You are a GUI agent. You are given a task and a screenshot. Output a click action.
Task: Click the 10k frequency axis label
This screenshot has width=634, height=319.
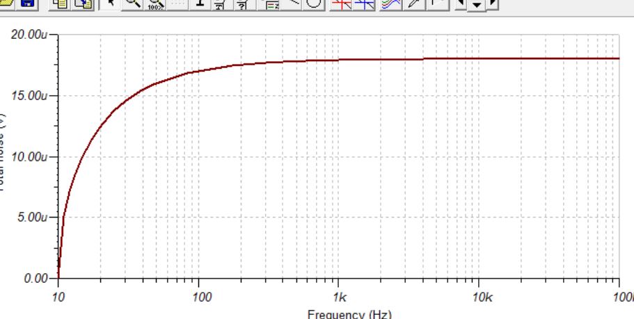tap(482, 298)
